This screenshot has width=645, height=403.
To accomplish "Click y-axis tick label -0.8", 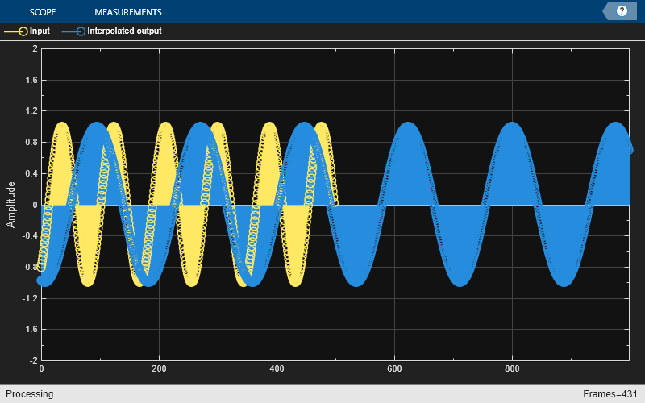I will coord(29,268).
